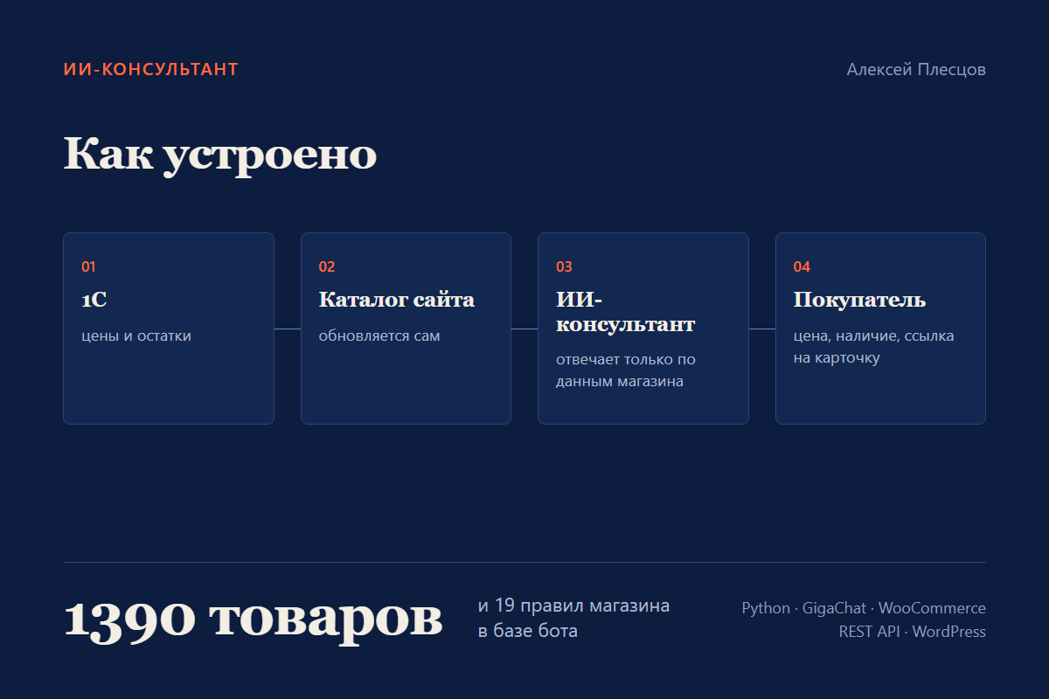This screenshot has height=699, width=1049.
Task: Click "WooCommerce" in the tech stack
Action: 932,608
